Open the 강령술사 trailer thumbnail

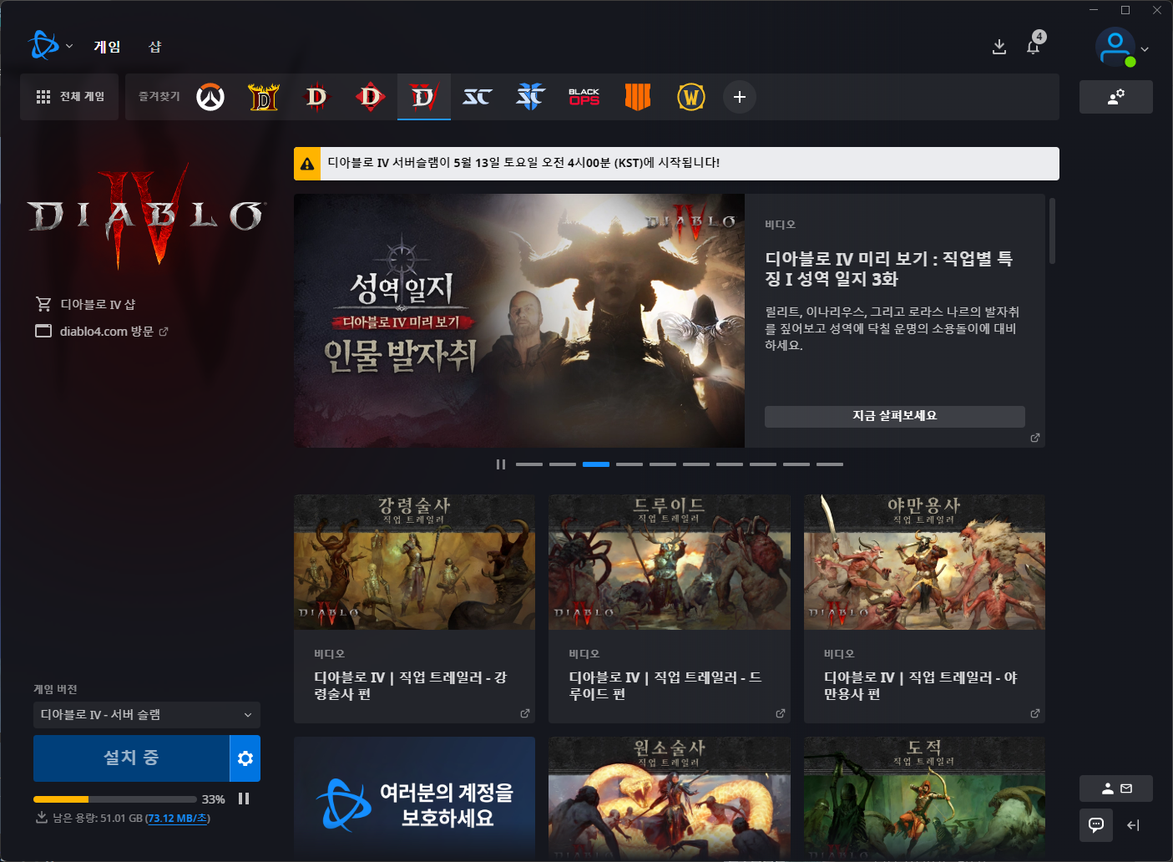click(414, 562)
